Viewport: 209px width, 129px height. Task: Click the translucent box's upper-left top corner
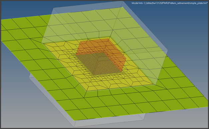pos(54,8)
